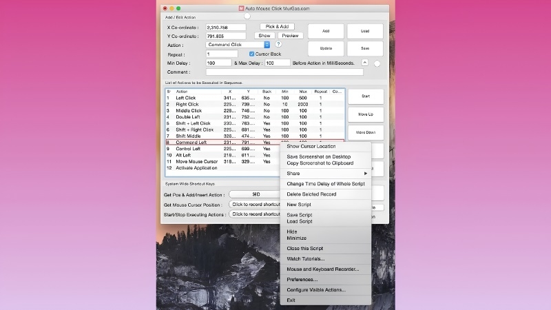This screenshot has width=551, height=310.
Task: Click the Pick & Add button
Action: click(278, 27)
